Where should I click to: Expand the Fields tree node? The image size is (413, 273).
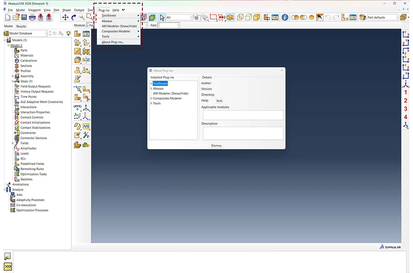[x=13, y=143]
